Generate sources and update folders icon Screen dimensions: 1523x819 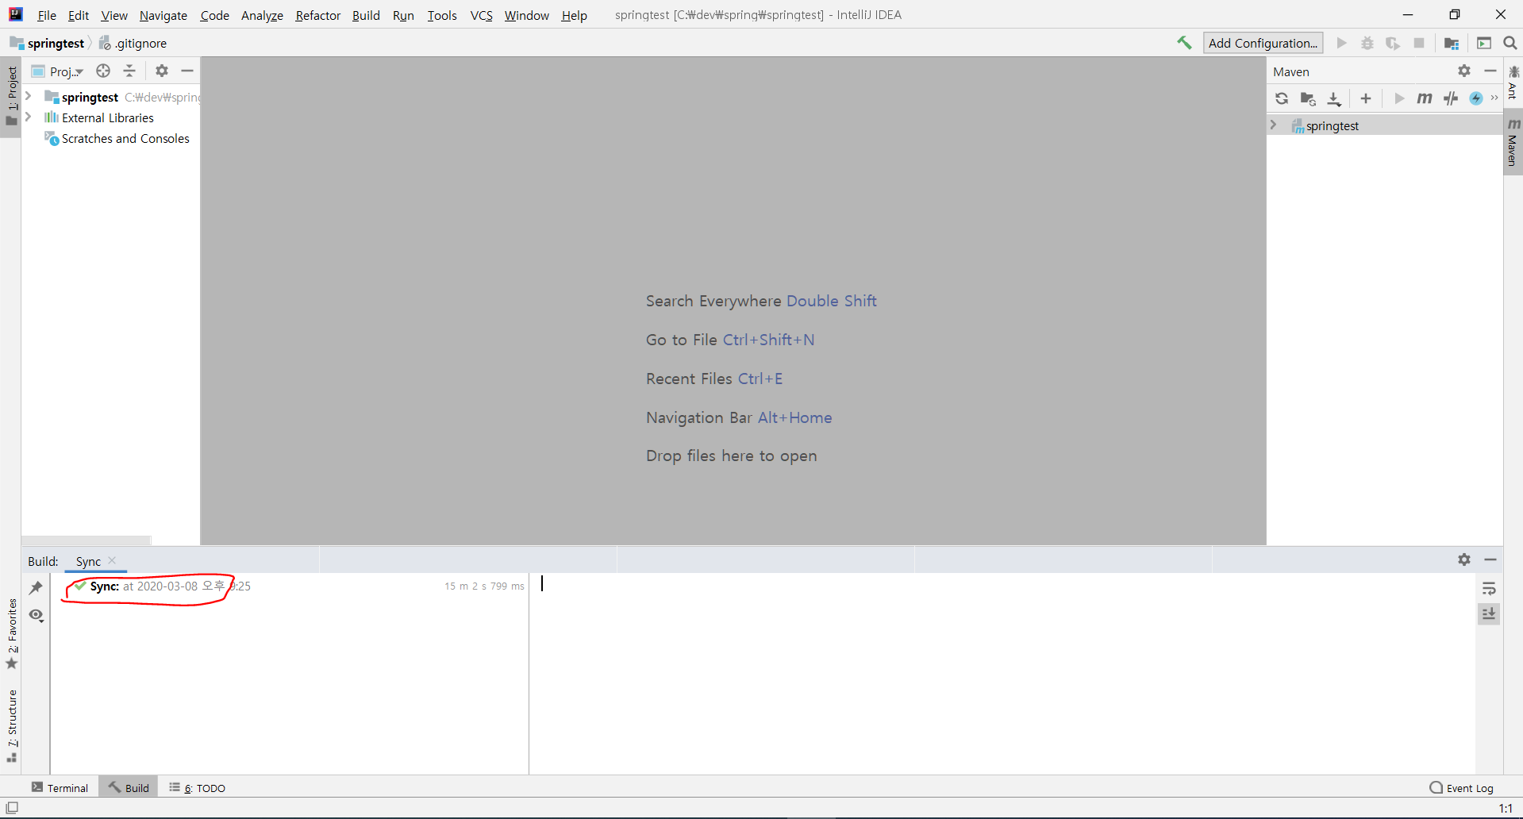click(x=1308, y=98)
